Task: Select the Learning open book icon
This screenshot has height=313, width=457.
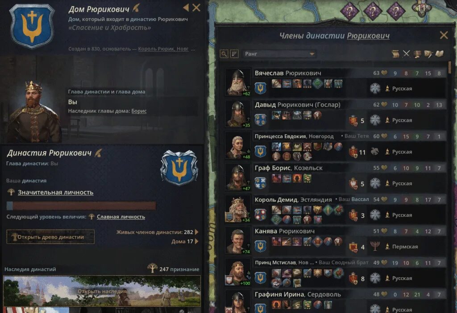Action: coord(439,54)
